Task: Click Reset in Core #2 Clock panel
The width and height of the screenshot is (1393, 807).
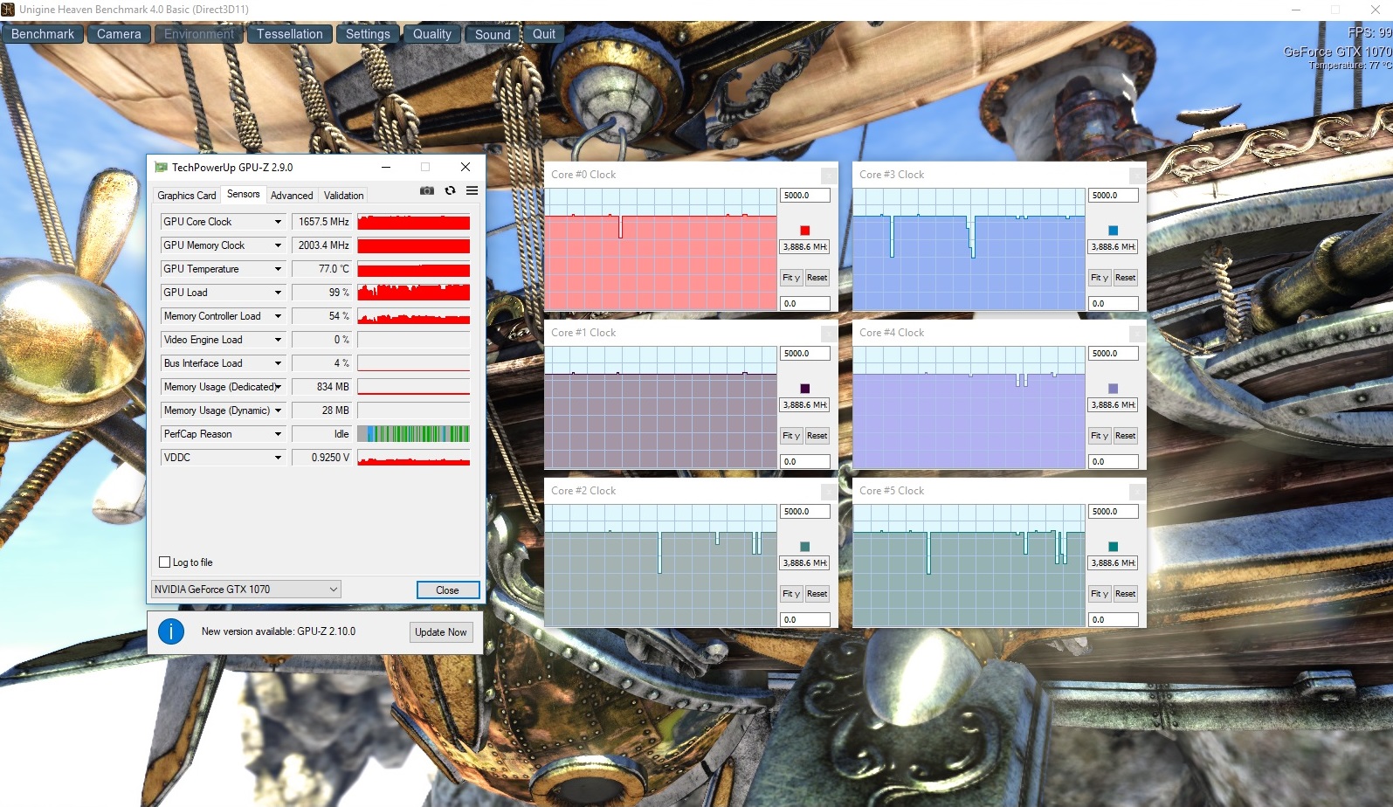Action: tap(817, 594)
